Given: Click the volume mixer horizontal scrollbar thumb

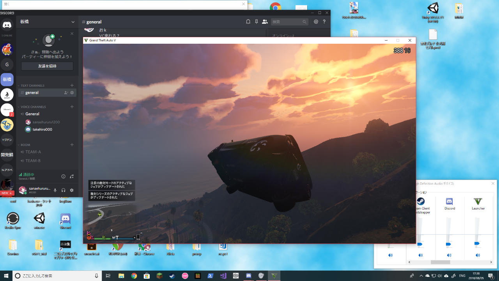Looking at the screenshot, I should pyautogui.click(x=440, y=262).
